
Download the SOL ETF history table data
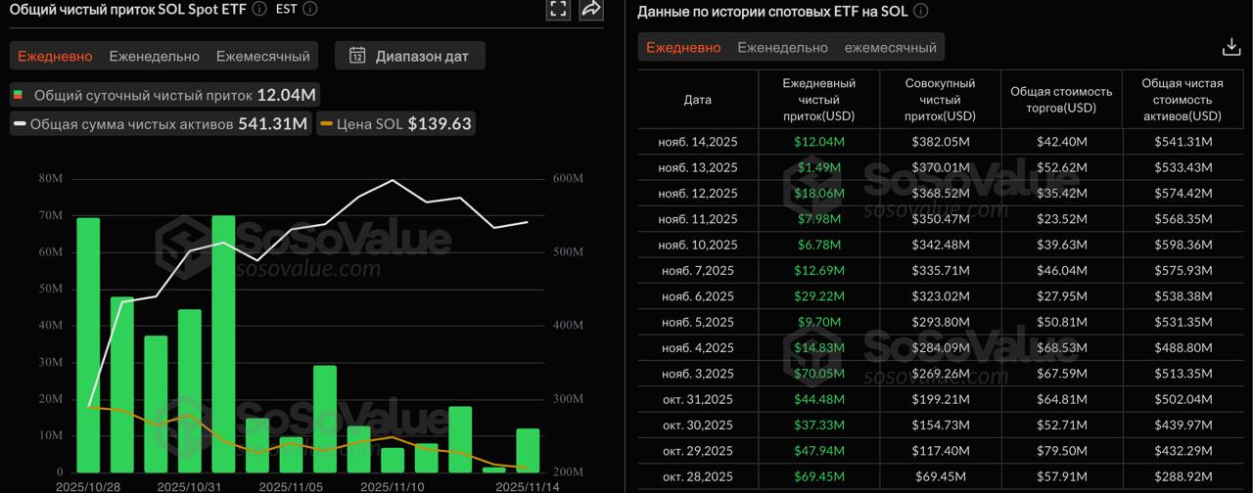[x=1231, y=47]
